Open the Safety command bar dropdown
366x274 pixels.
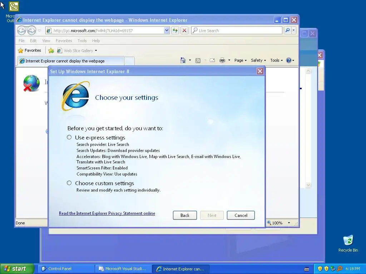(x=258, y=60)
